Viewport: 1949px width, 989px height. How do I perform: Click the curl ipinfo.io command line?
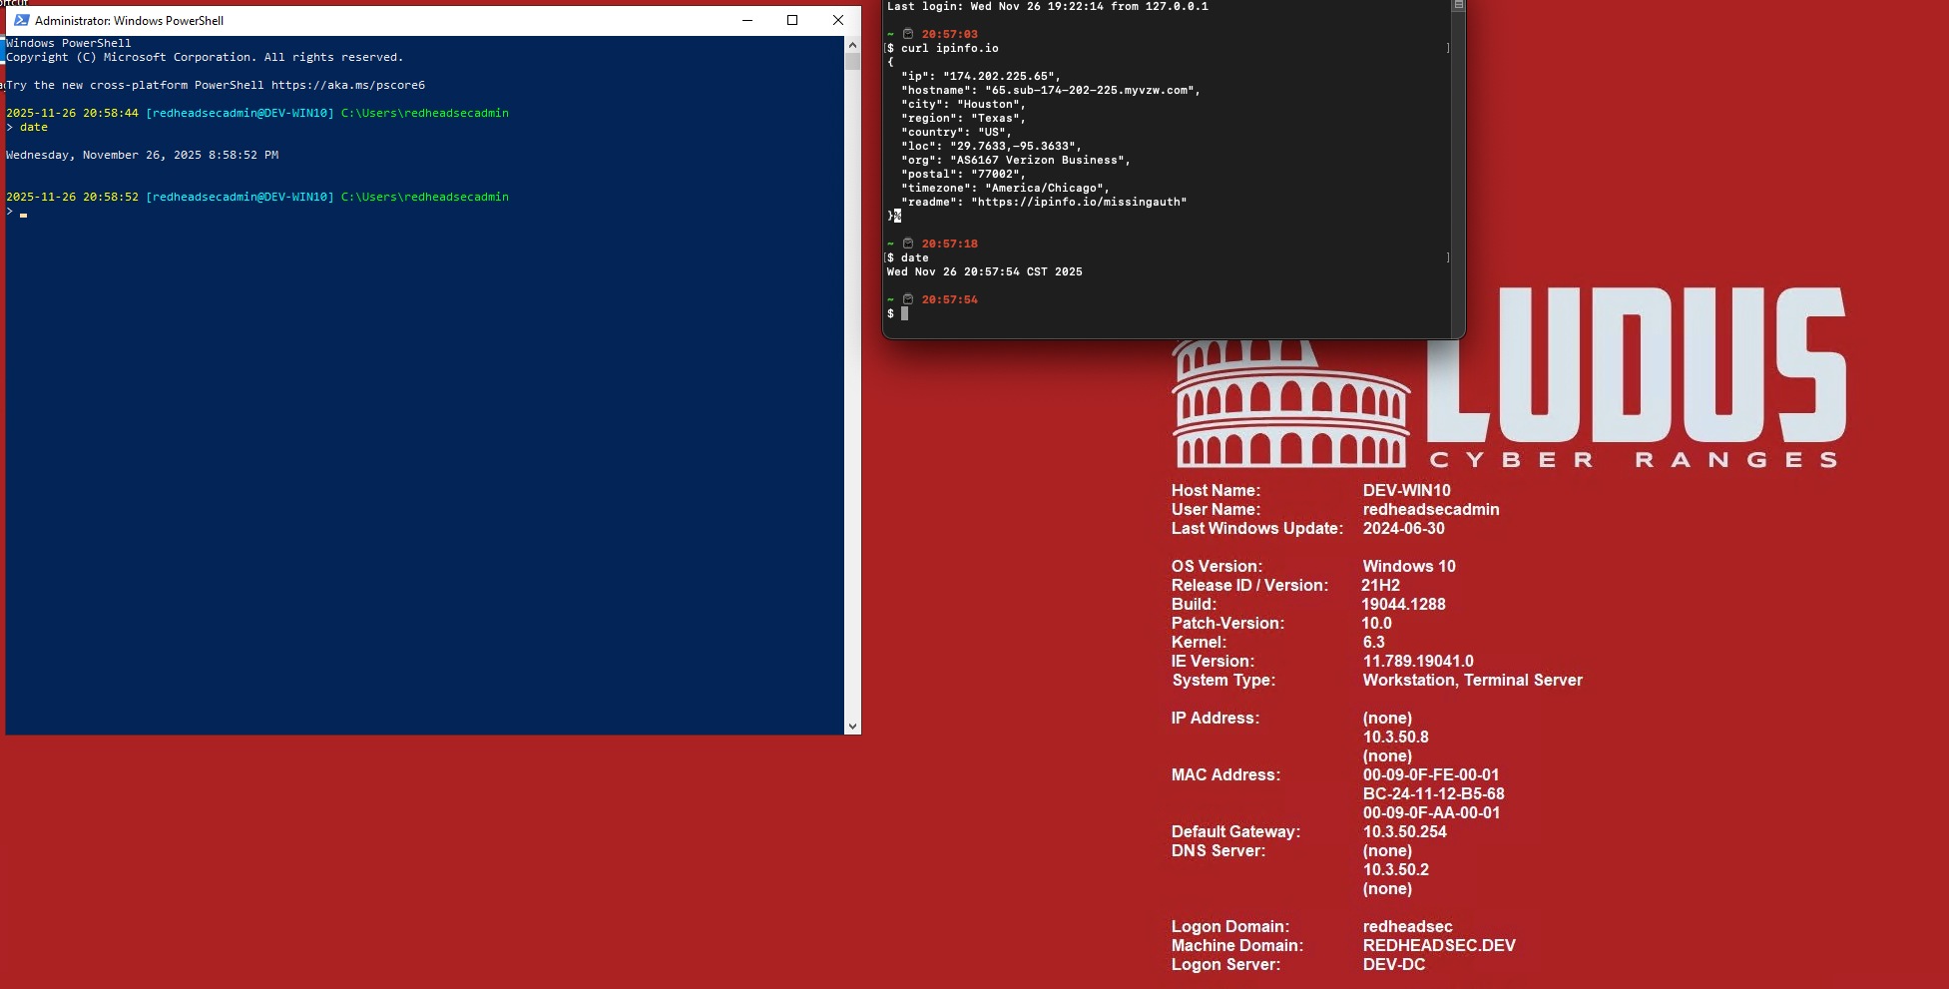tap(949, 49)
